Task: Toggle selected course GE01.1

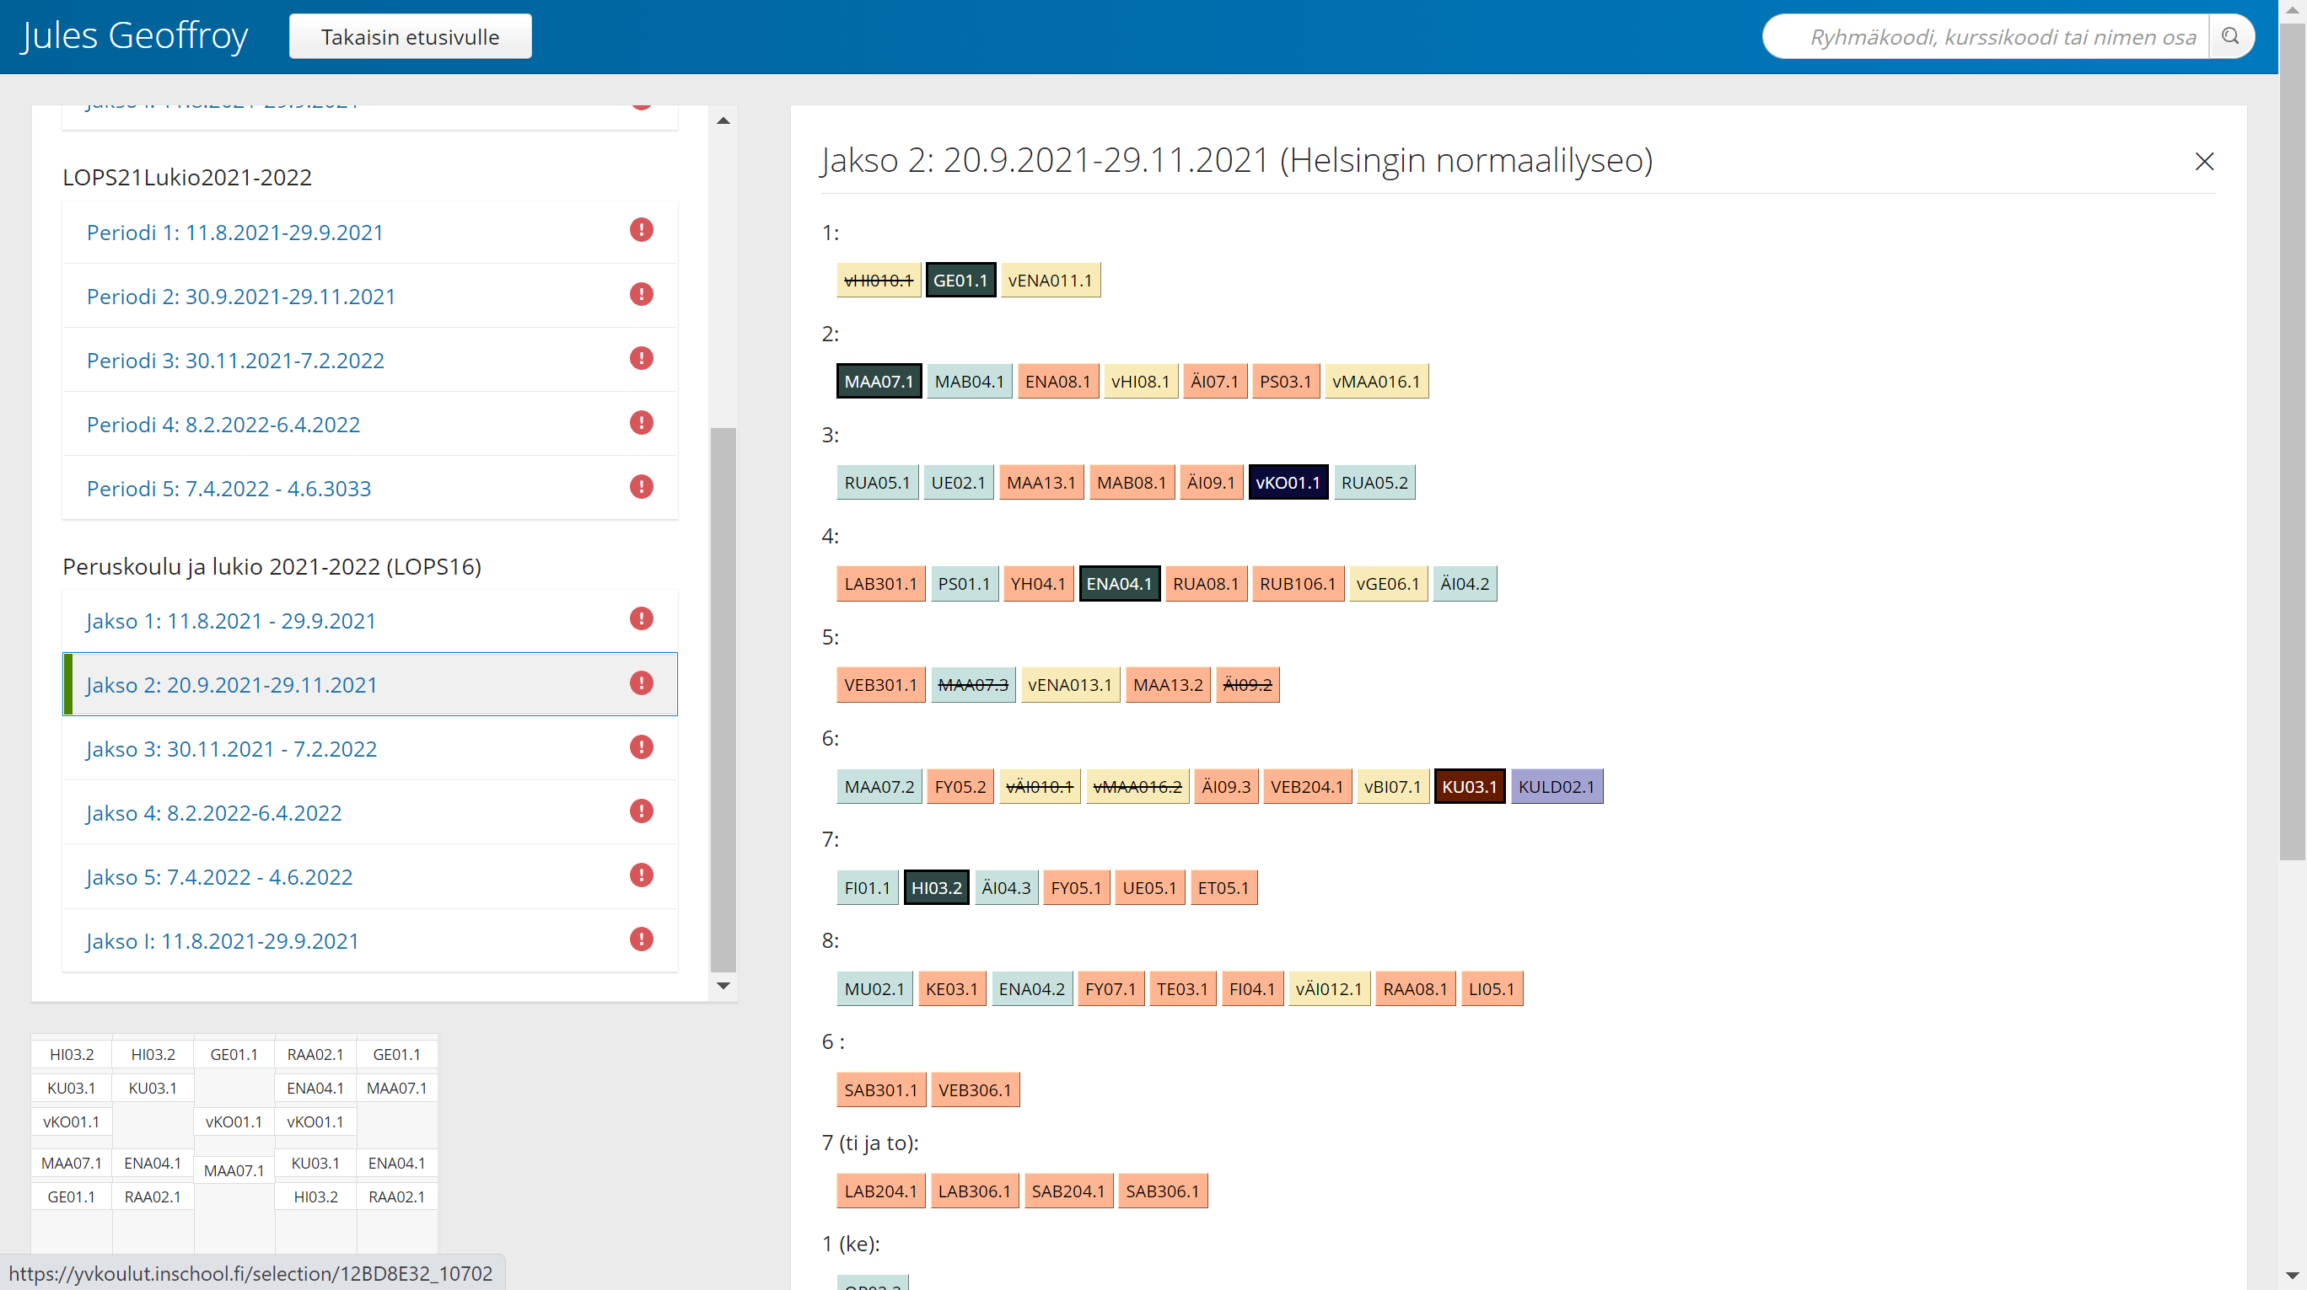Action: 960,281
